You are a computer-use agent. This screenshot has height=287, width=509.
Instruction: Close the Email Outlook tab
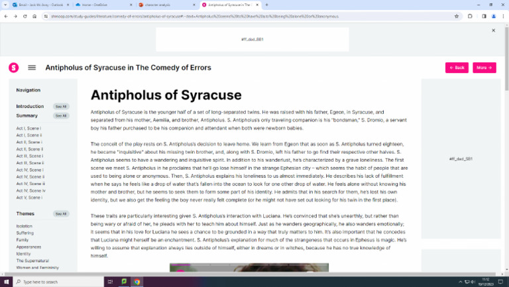point(68,5)
